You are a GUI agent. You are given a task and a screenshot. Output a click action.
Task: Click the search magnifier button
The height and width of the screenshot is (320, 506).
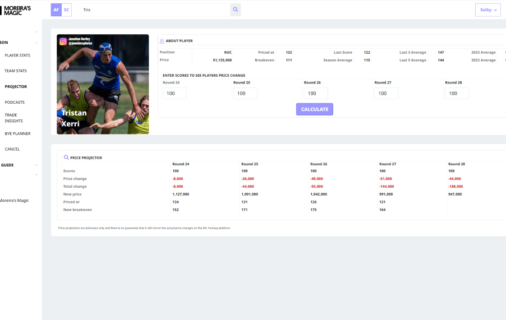tap(236, 10)
